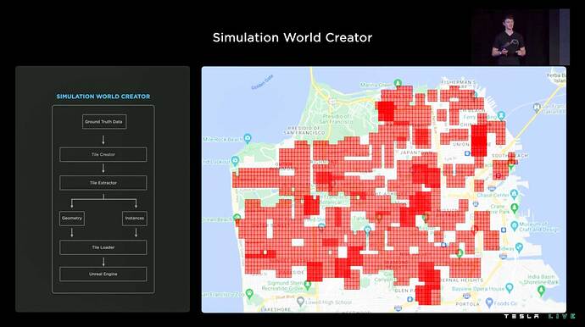Click the Crane Cove Park tree pin

tap(515, 208)
